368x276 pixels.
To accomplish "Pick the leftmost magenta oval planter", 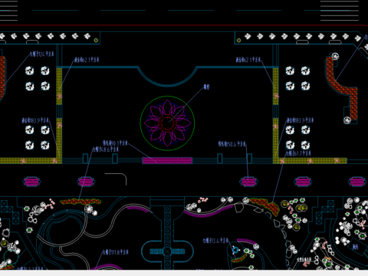I will click(x=31, y=182).
